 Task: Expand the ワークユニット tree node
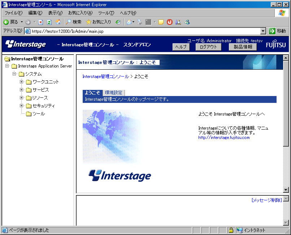click(22, 82)
